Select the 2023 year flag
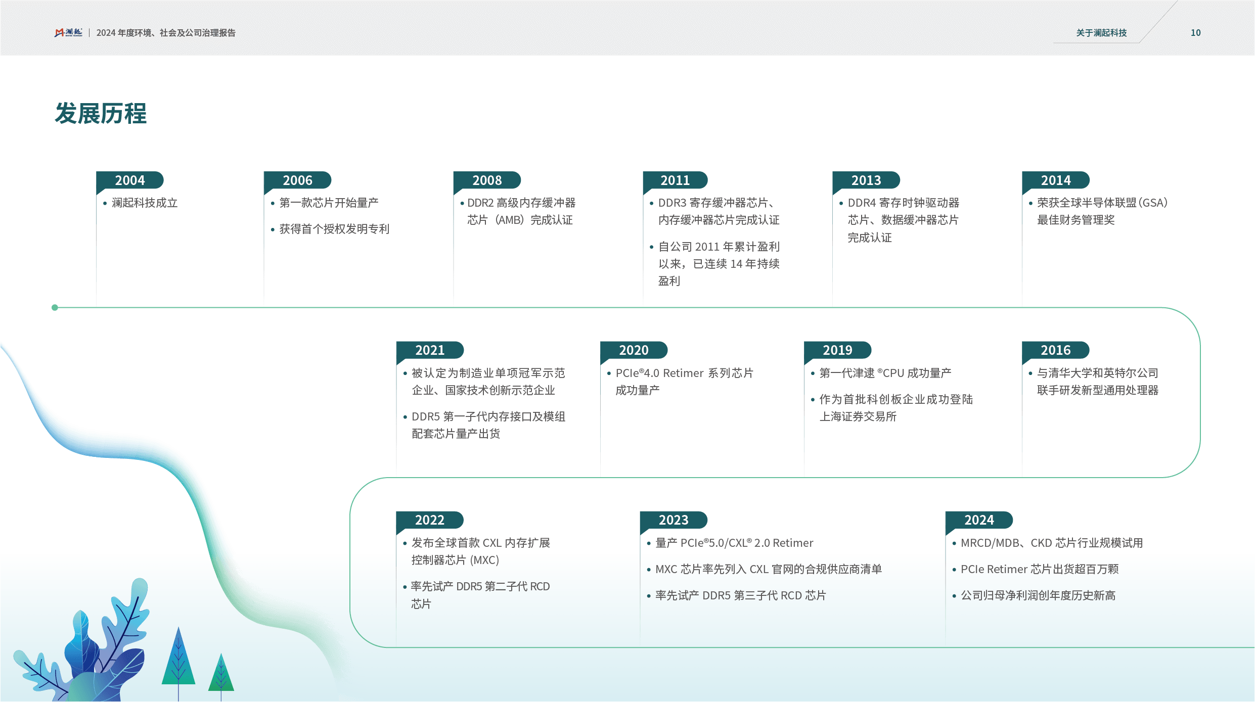Screen dimensions: 1255x702 point(674,520)
